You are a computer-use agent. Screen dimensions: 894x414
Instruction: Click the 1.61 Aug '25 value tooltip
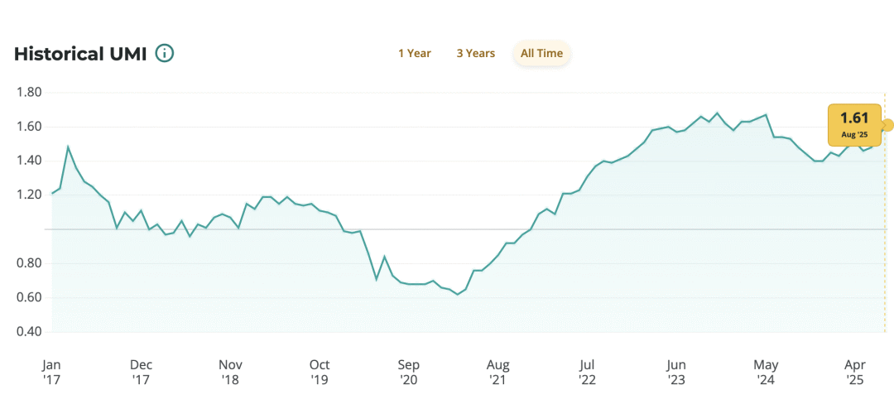853,123
